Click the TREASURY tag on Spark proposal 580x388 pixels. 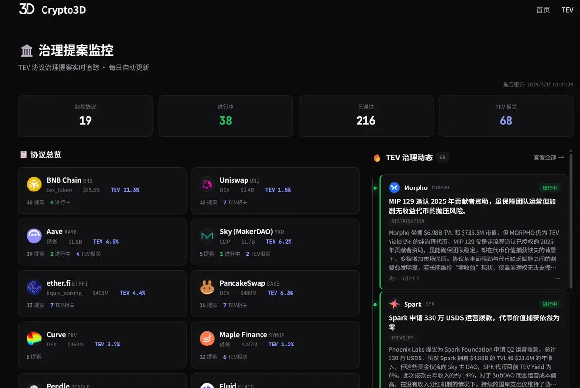(x=403, y=338)
